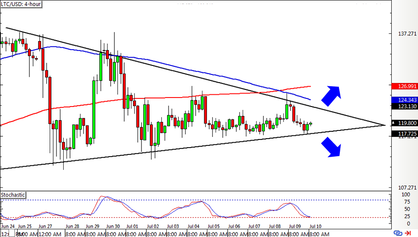Click the Stochastic scale value 100

point(406,195)
